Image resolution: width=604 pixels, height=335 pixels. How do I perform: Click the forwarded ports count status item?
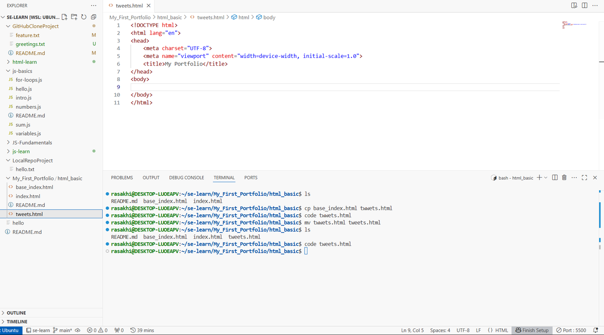pos(120,330)
